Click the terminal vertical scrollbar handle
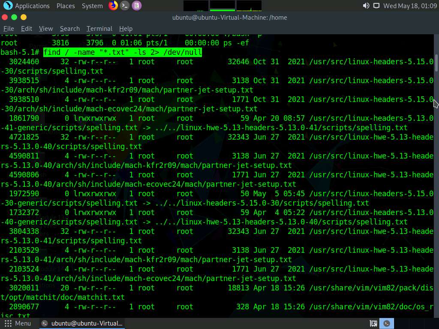Image resolution: width=439 pixels, height=329 pixels. pos(436,63)
